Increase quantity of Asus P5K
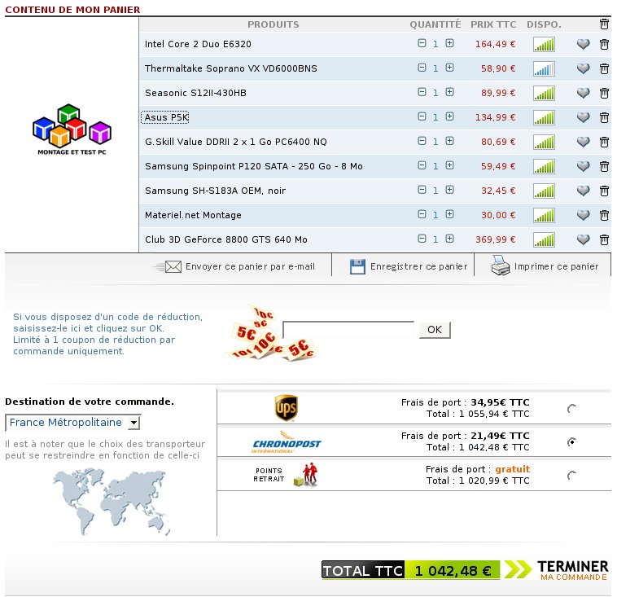The height and width of the screenshot is (597, 617). point(449,116)
